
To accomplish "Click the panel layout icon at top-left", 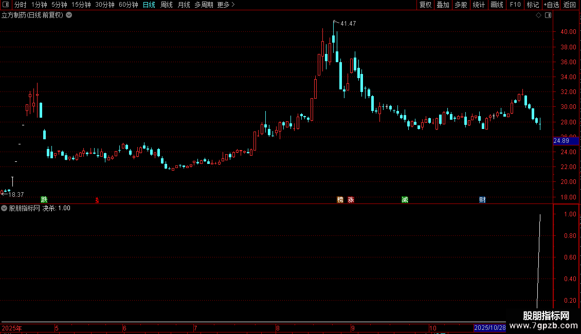I will point(6,5).
